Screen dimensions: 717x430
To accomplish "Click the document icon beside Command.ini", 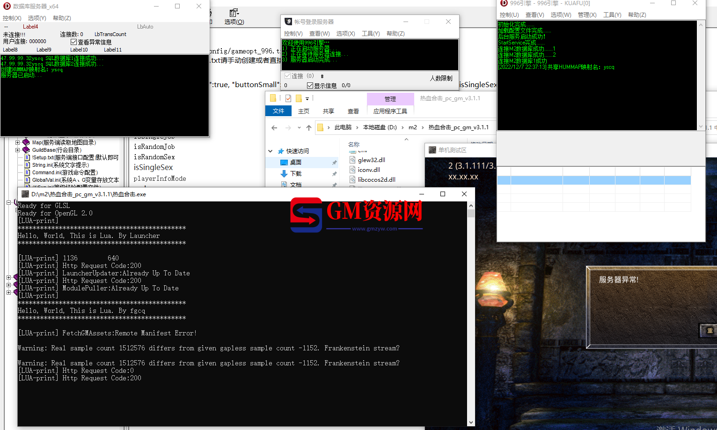I will pyautogui.click(x=28, y=172).
